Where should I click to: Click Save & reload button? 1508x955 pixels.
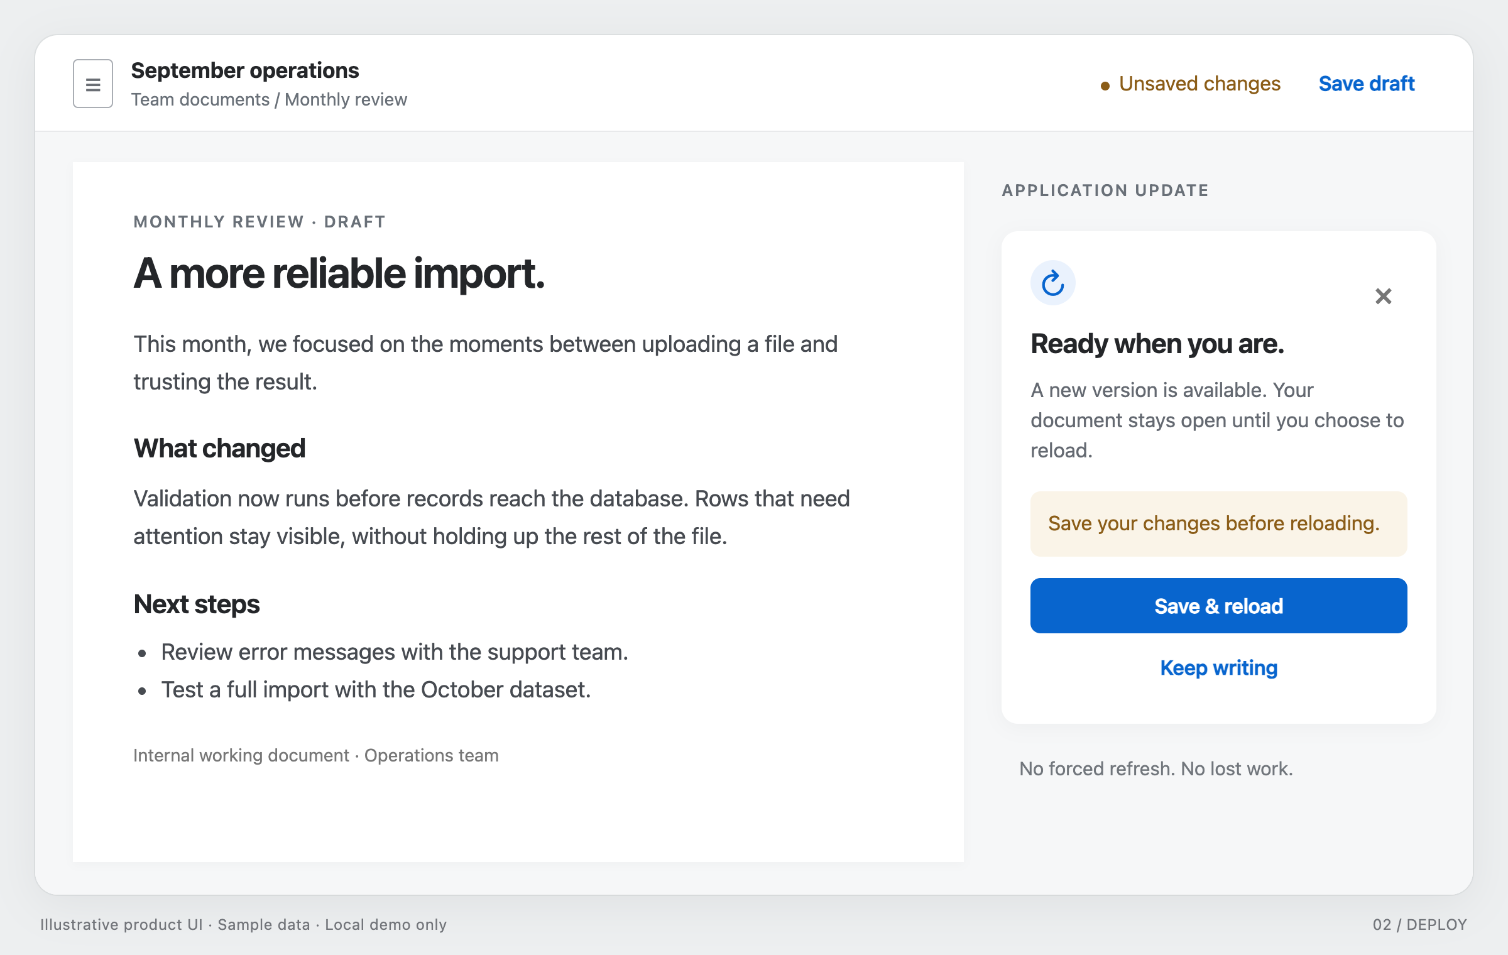coord(1219,606)
